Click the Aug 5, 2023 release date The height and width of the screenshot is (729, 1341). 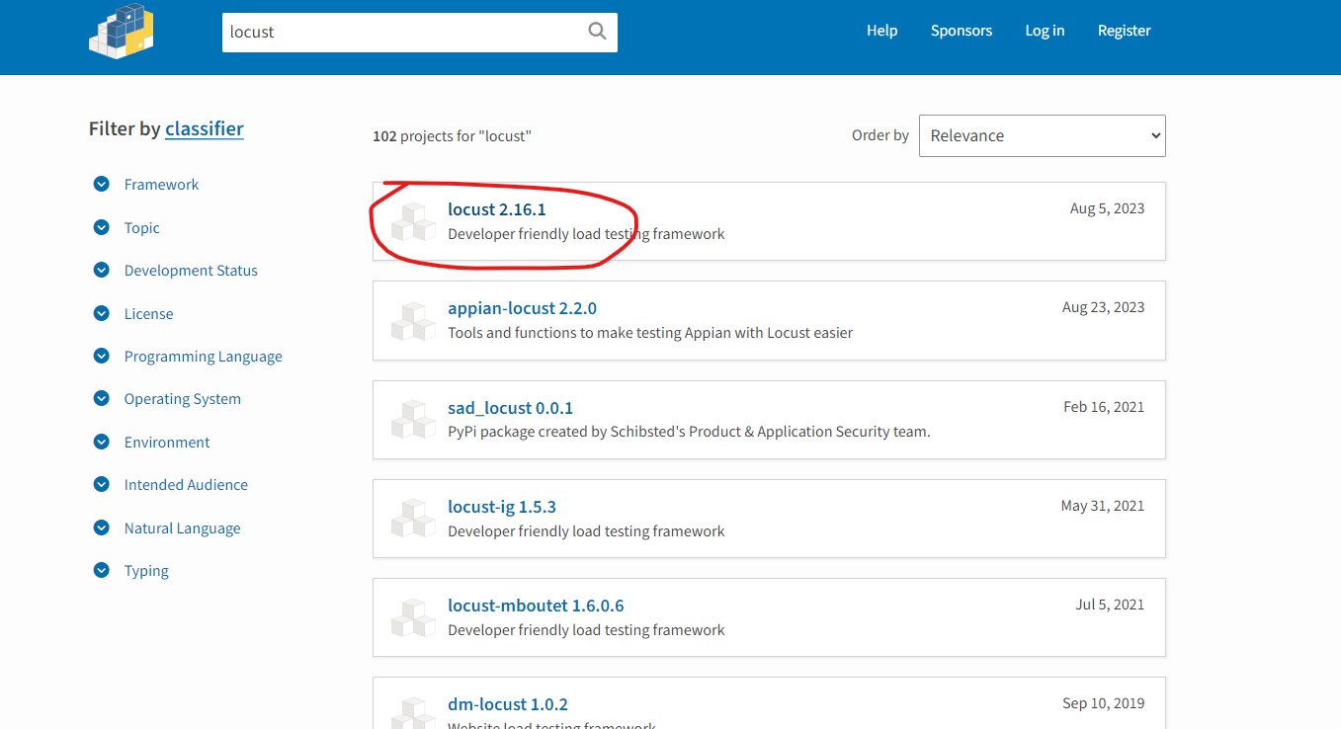1107,208
